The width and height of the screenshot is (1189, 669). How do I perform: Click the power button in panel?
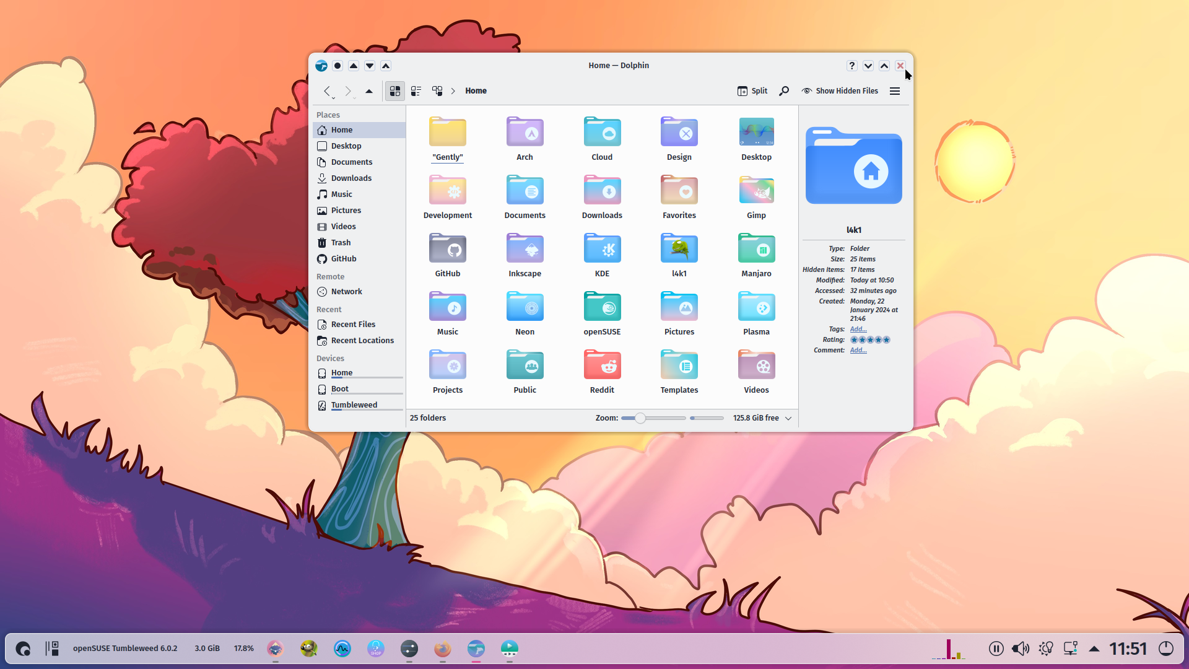coord(1166,649)
